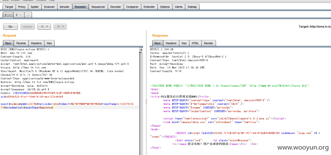
Task: Click the 'Content-Length: 118' request line
Action: [x=15, y=56]
